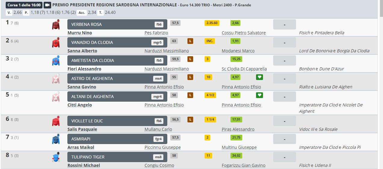
Task: Open jockey Murru Nino's profile link
Action: (80, 33)
